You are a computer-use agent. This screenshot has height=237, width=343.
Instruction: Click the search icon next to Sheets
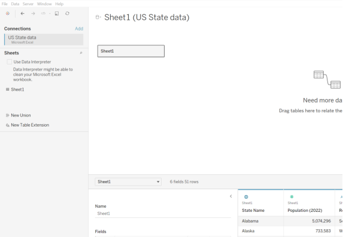point(81,53)
